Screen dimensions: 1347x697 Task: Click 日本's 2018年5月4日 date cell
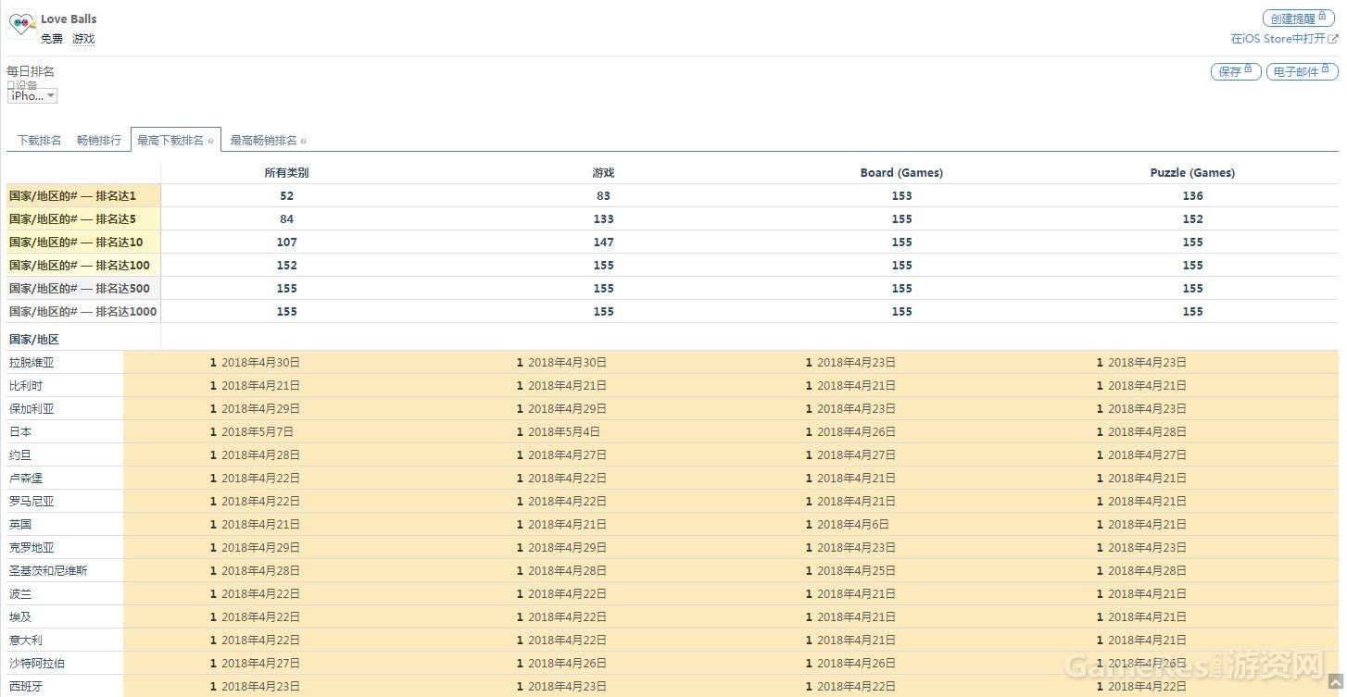tap(564, 432)
